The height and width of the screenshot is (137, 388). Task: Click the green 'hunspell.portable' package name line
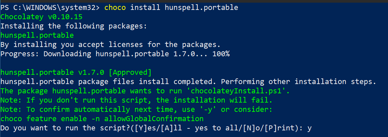(37, 35)
